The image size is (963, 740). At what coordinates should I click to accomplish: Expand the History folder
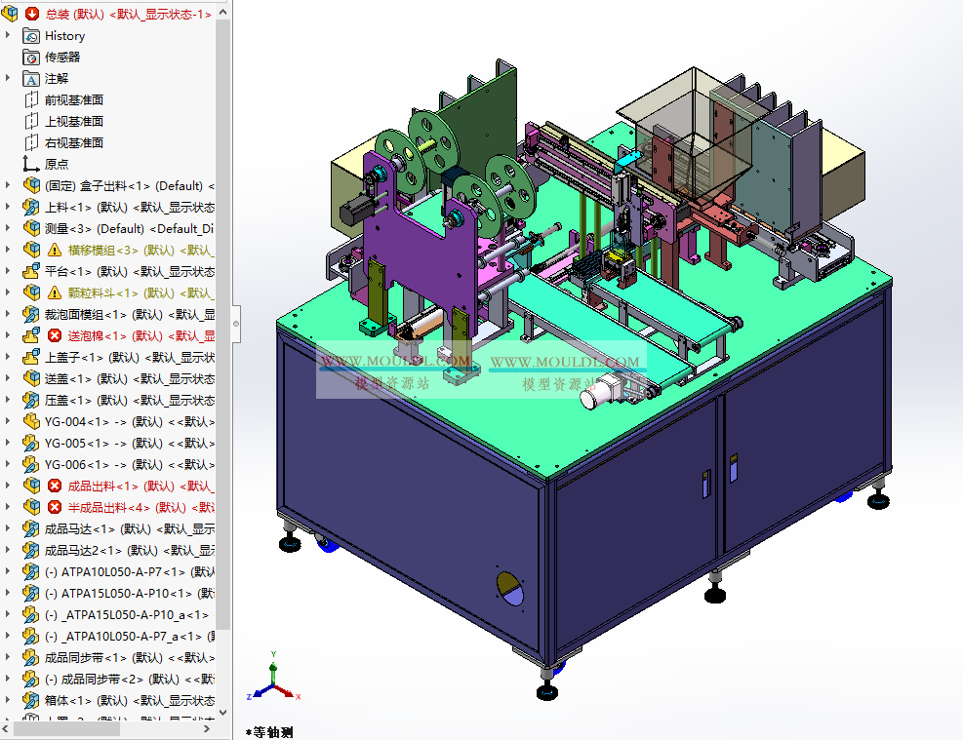(x=9, y=35)
